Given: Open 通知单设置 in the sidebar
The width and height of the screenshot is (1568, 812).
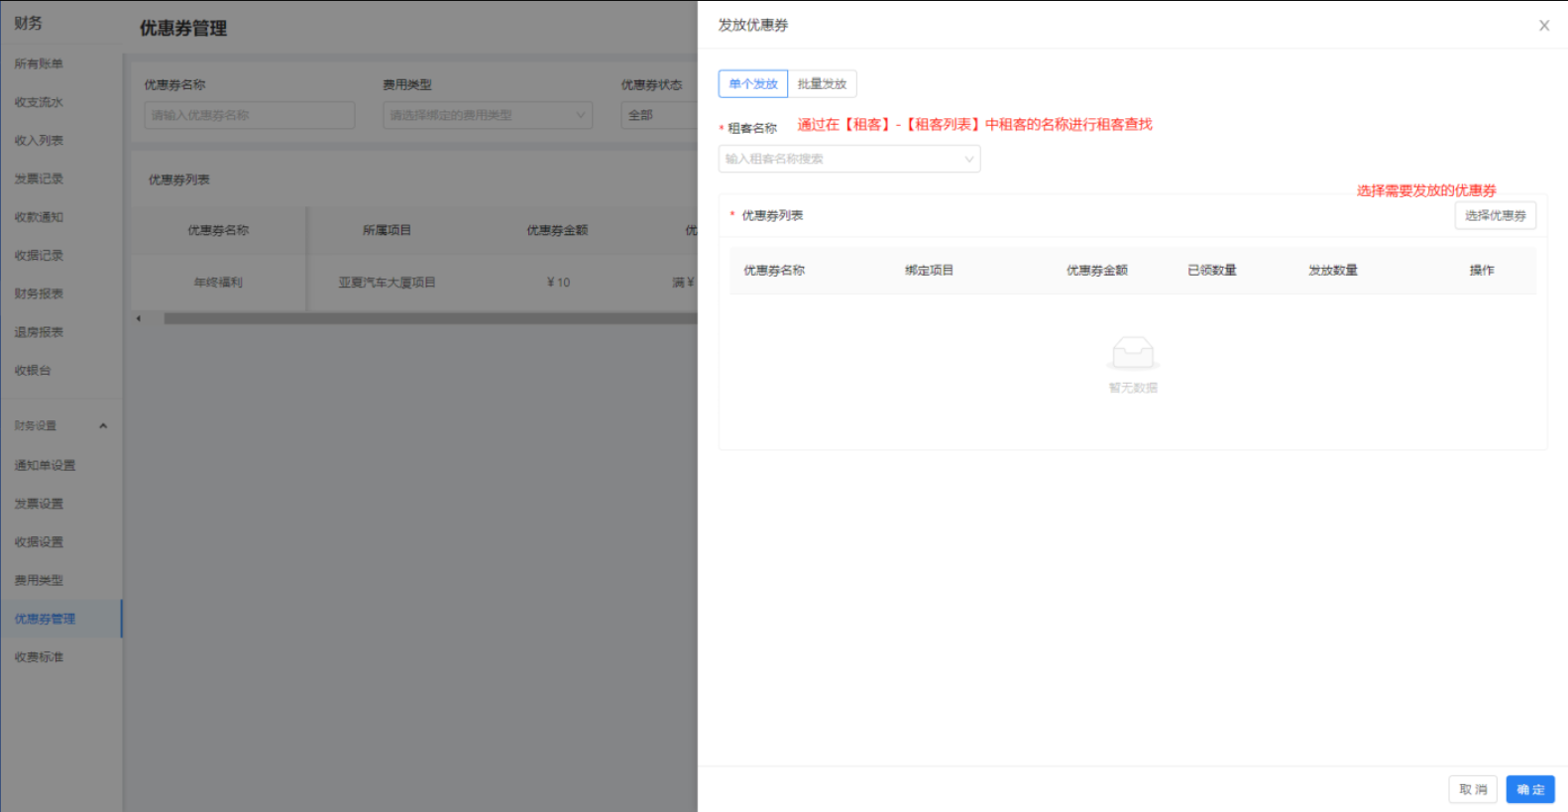Looking at the screenshot, I should 45,466.
